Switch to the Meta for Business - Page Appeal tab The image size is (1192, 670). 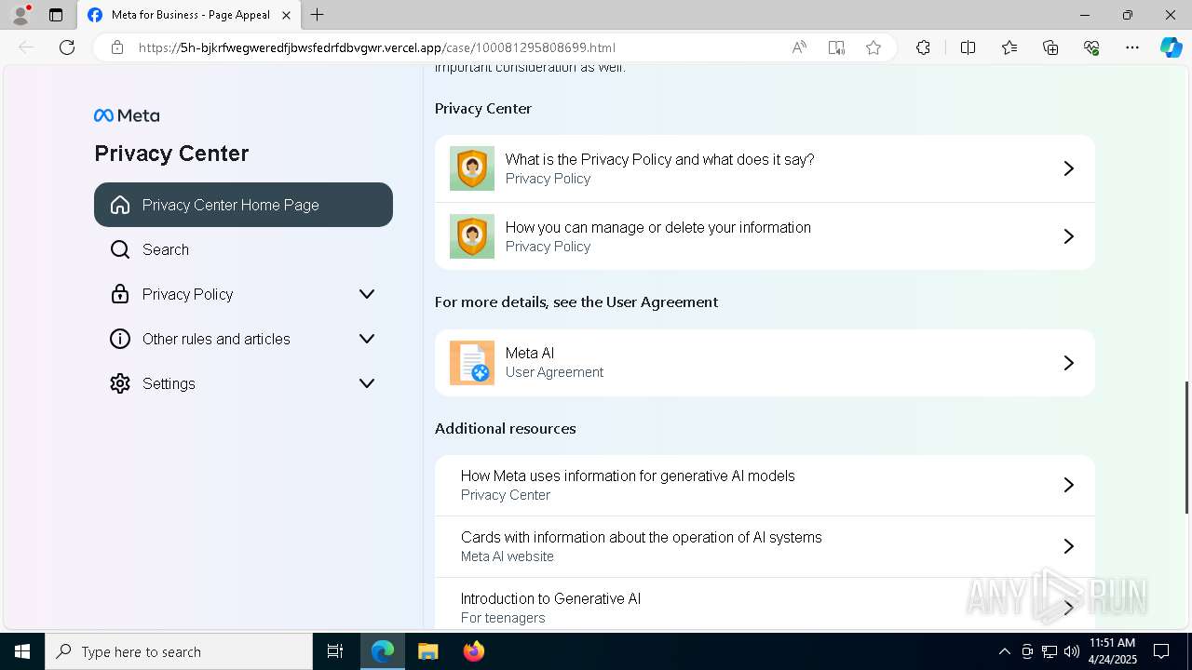pos(189,15)
